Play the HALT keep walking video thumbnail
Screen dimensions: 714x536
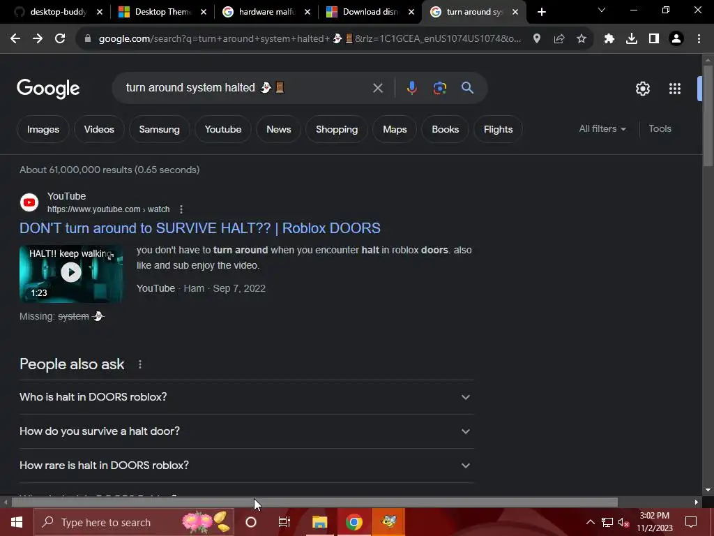(x=71, y=274)
